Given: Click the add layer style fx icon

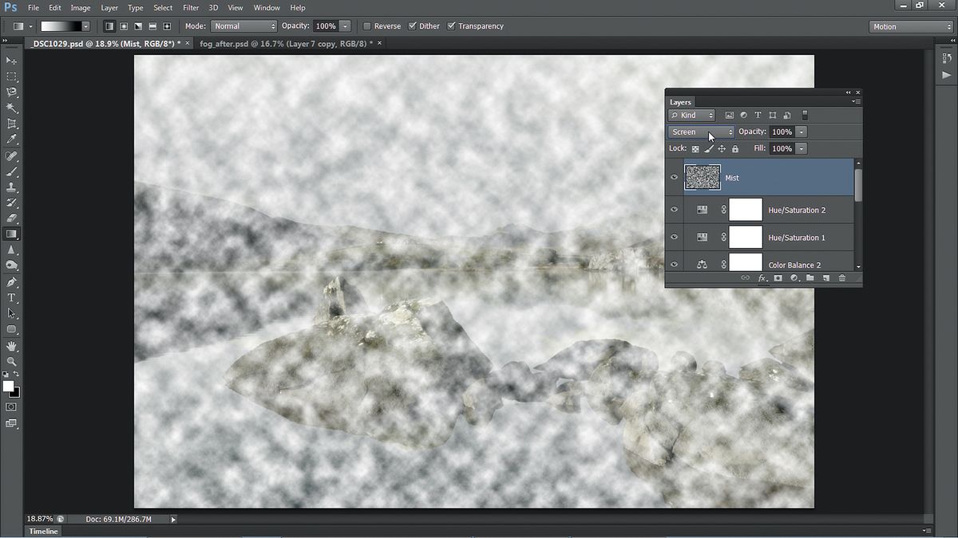Looking at the screenshot, I should pyautogui.click(x=762, y=278).
